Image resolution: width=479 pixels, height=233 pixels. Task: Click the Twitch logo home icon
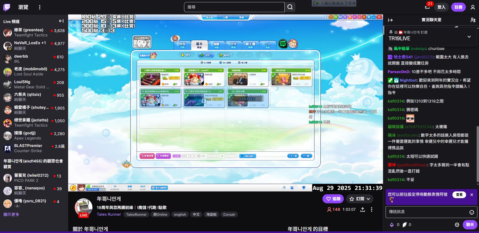7,7
